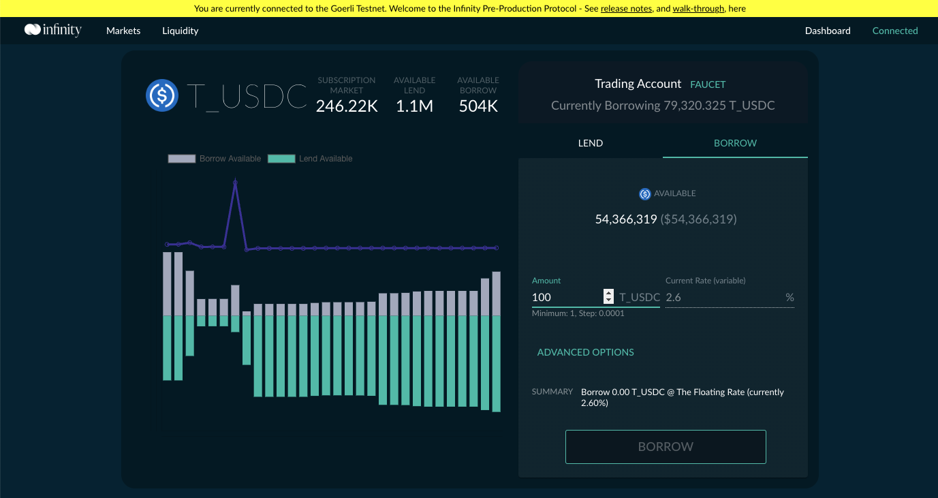
Task: Open the Markets page
Action: click(123, 31)
